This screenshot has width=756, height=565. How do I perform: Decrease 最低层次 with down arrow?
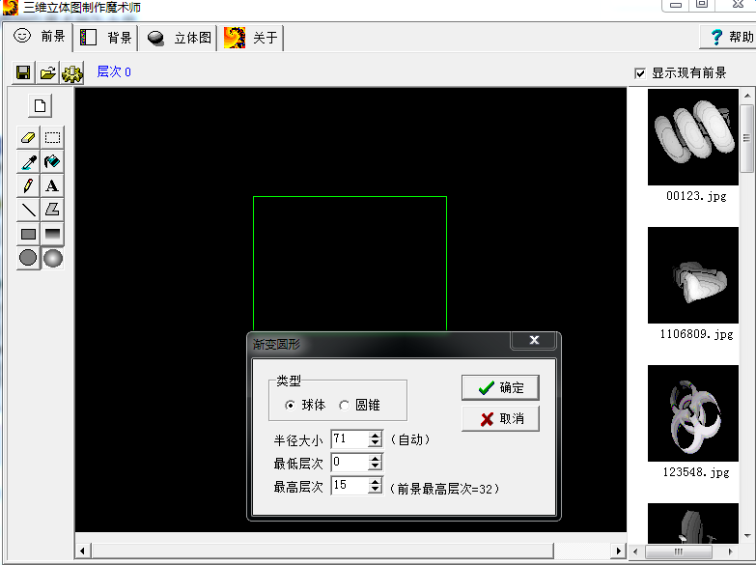pyautogui.click(x=375, y=466)
